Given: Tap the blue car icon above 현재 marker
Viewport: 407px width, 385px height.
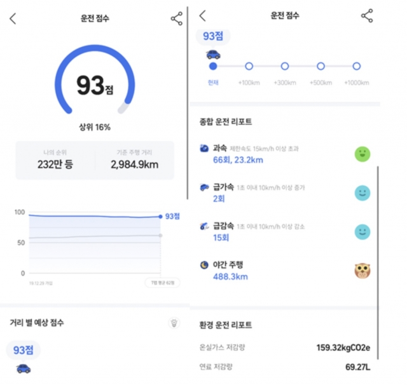Looking at the screenshot, I should click(x=213, y=55).
